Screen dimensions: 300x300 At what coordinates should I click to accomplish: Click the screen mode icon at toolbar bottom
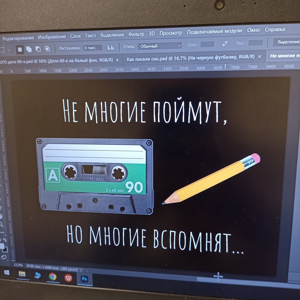(4, 257)
